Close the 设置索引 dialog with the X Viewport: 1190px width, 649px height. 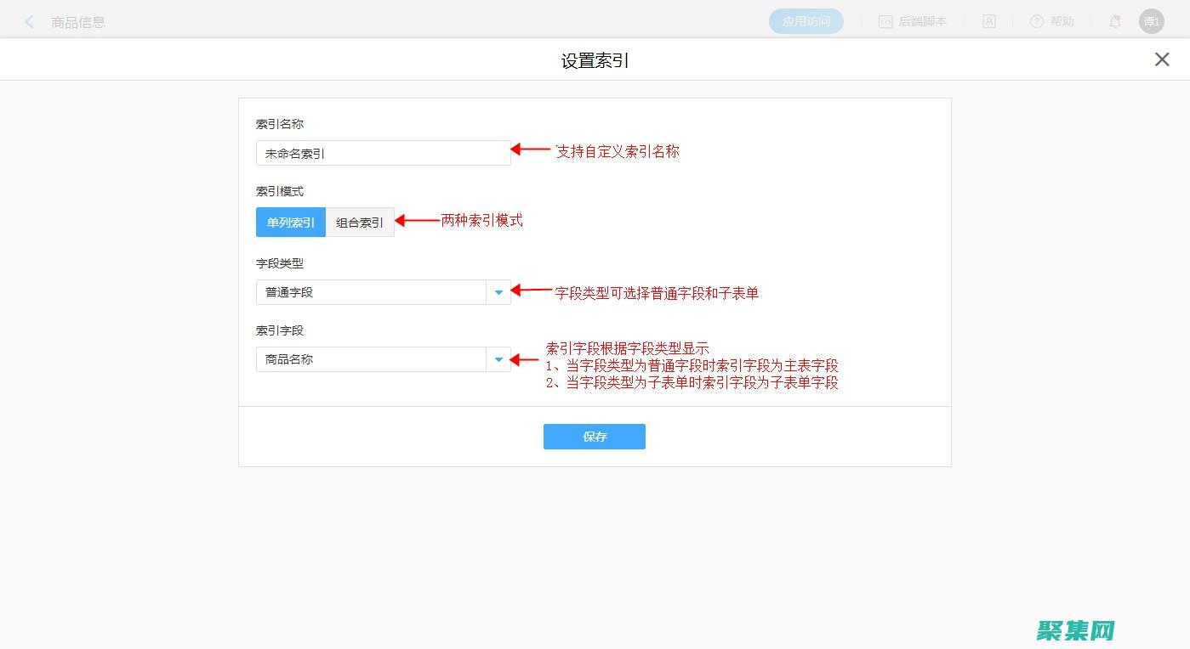coord(1162,59)
